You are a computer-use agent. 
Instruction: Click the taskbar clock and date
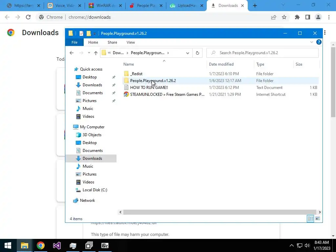pos(322,245)
